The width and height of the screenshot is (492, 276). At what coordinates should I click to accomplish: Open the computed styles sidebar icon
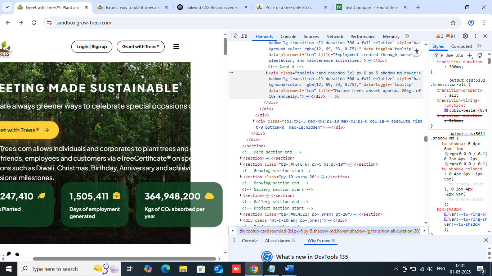[x=480, y=55]
